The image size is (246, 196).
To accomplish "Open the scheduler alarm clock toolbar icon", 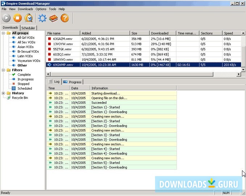I will (x=29, y=18).
